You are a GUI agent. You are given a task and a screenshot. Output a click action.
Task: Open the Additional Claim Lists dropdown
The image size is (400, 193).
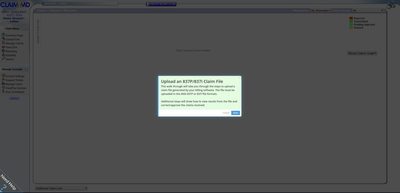click(61, 188)
